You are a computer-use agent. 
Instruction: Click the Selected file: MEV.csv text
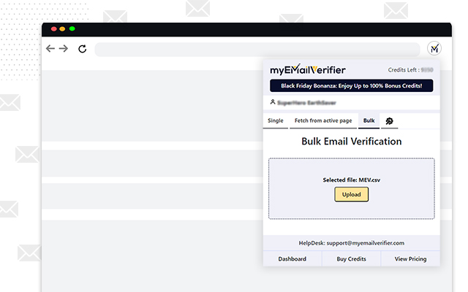pos(351,180)
